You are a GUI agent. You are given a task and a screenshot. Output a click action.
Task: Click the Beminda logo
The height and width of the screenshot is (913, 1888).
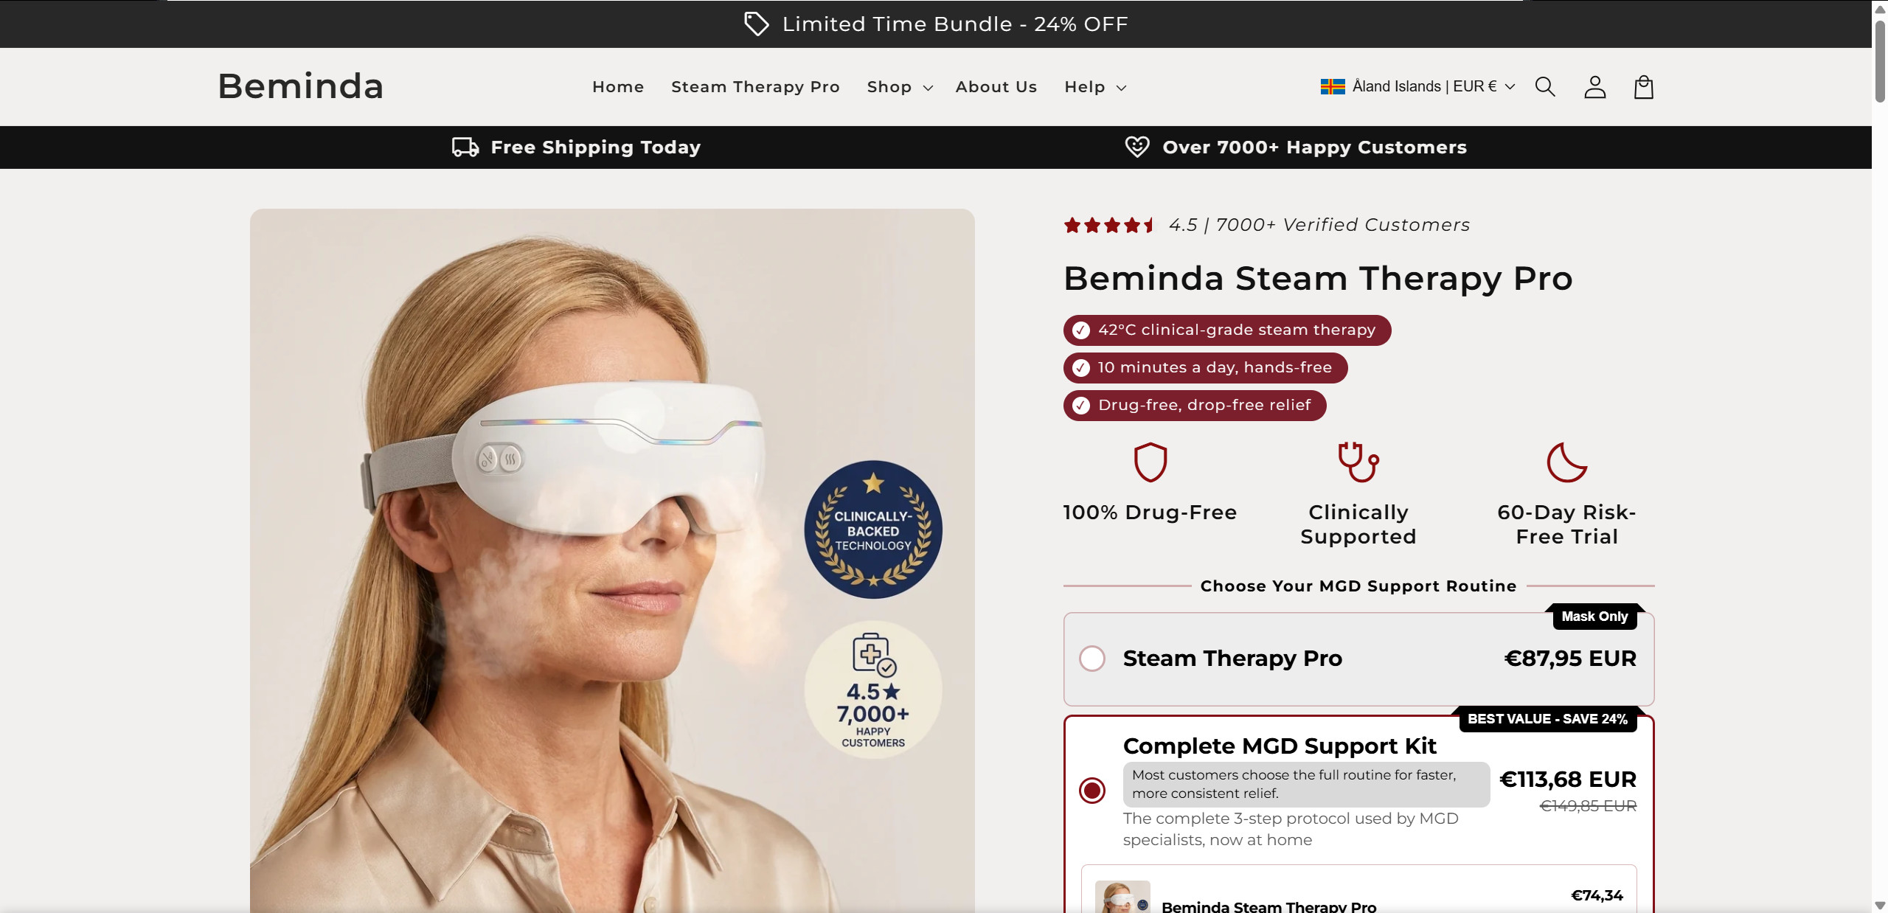pyautogui.click(x=301, y=86)
